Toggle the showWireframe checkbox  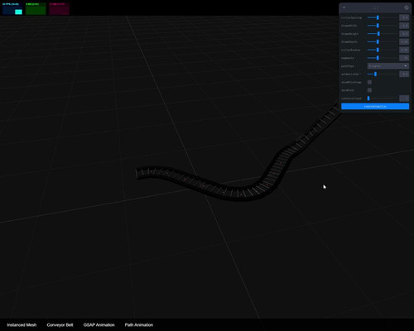pos(369,82)
